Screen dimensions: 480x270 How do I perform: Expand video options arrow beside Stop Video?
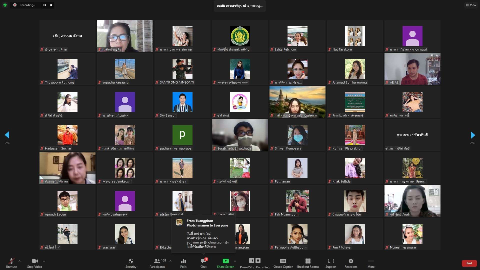pos(44,261)
